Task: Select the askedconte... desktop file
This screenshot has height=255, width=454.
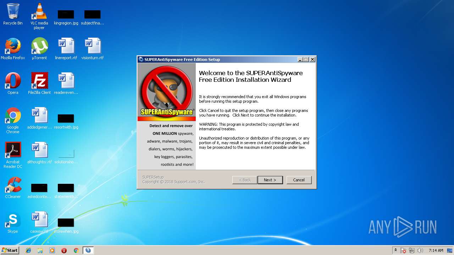Action: (39, 191)
